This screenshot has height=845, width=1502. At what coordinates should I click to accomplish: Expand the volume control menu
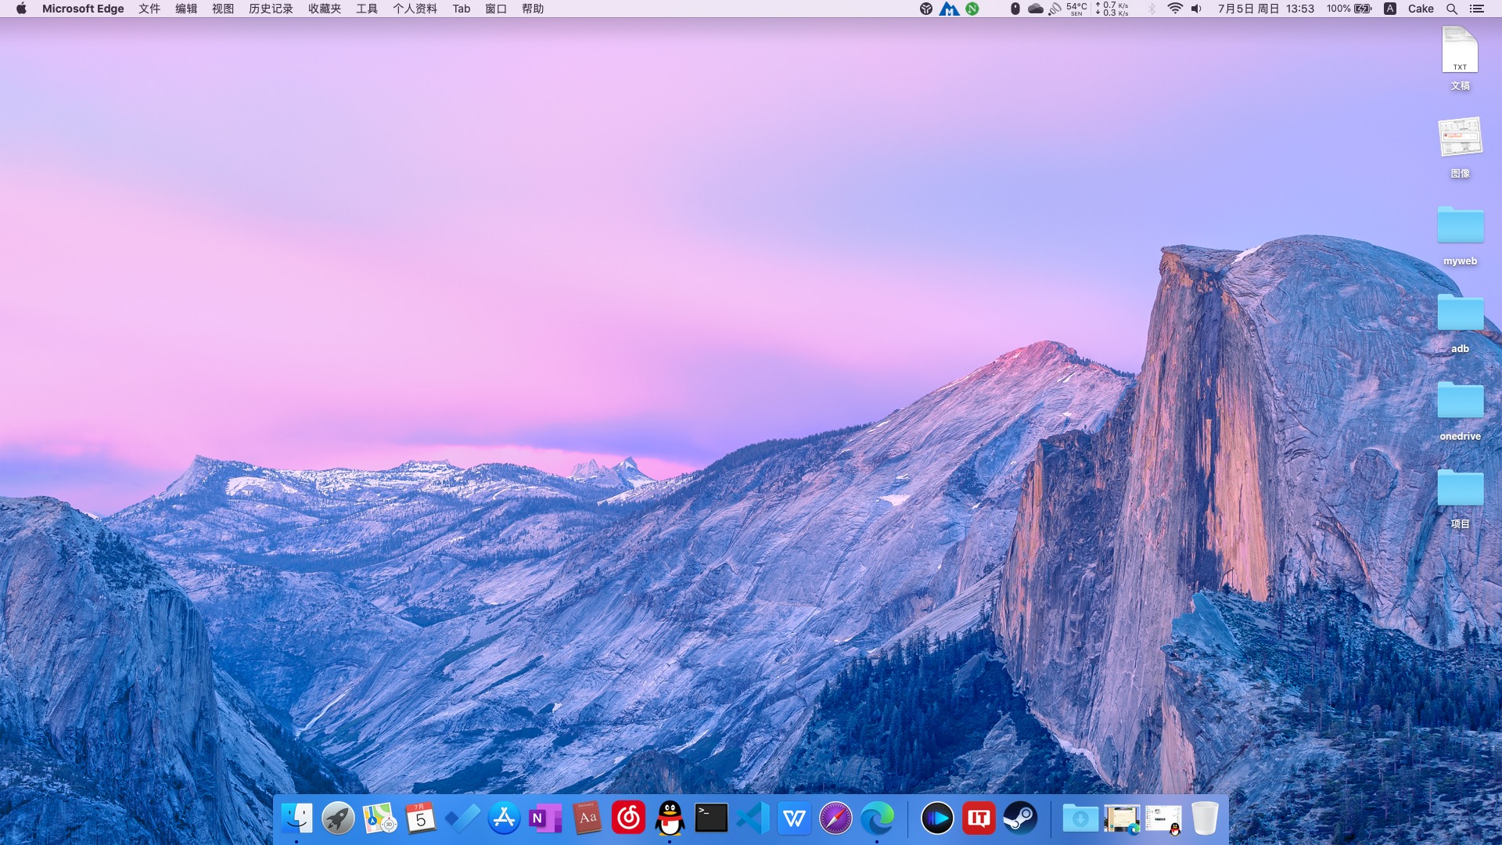coord(1196,9)
